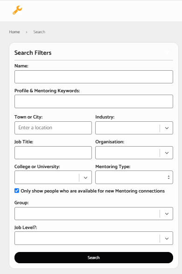
Task: Focus the Name input field
Action: [94, 77]
